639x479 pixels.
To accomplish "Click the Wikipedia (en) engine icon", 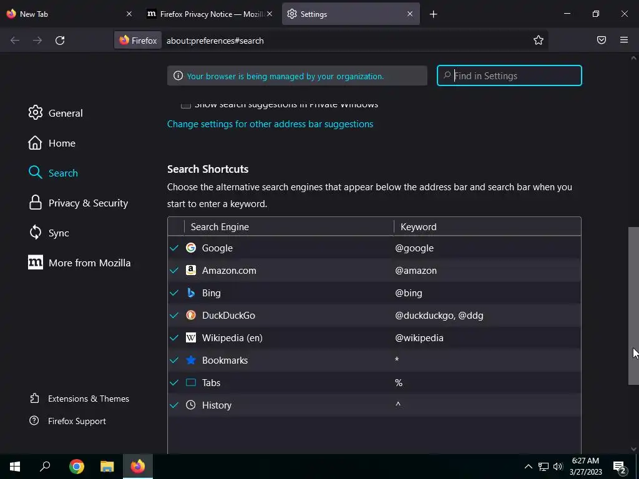I will (x=191, y=337).
